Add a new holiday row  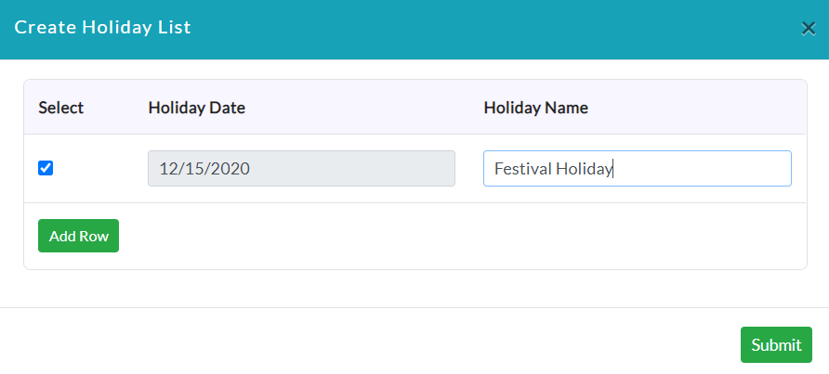tap(78, 236)
